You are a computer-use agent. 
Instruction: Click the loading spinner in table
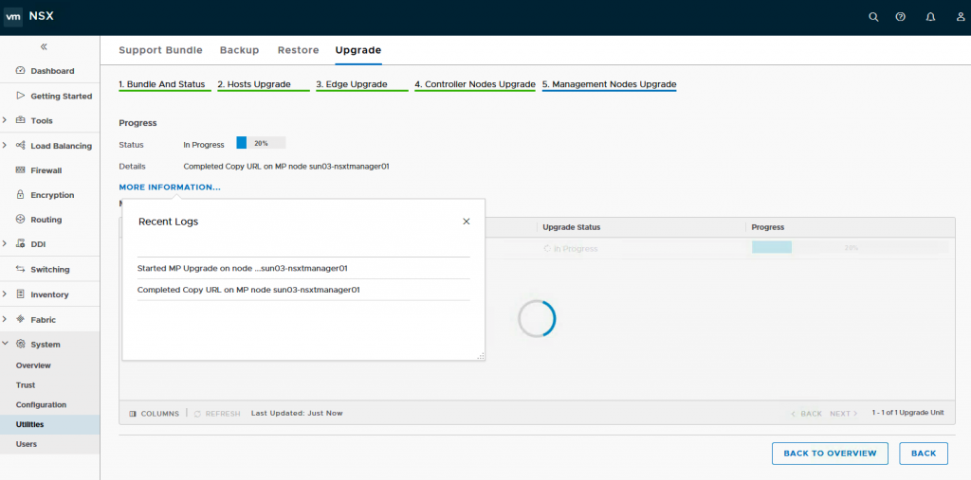click(x=537, y=319)
